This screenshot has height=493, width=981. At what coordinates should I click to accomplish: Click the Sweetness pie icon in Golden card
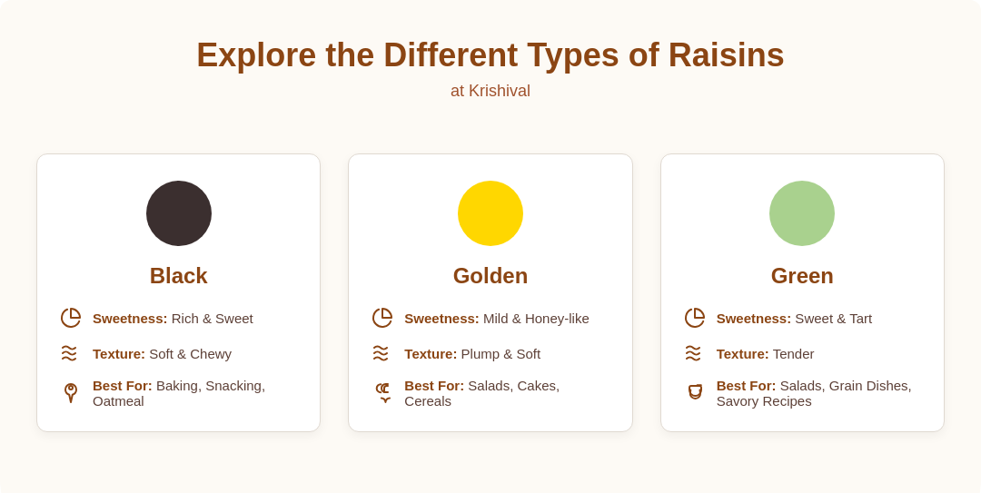coord(382,318)
